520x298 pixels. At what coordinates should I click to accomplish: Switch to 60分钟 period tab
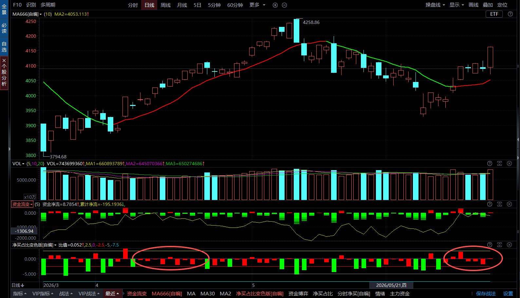pos(235,5)
